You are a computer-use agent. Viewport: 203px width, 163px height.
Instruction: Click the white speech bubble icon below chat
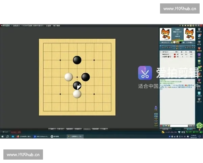pyautogui.click(x=166, y=126)
